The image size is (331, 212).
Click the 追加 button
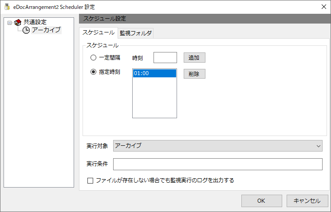tap(194, 57)
